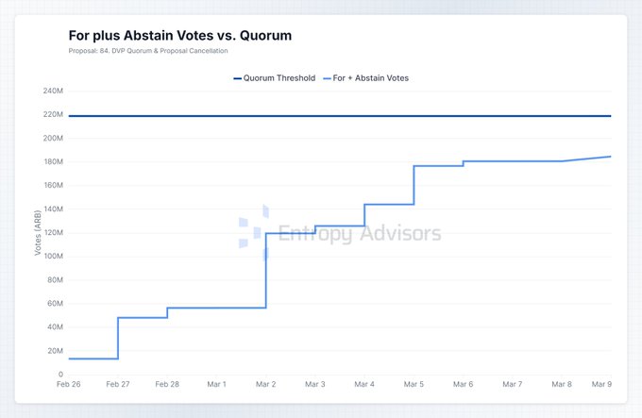The image size is (642, 418).
Task: Click the 240M y-axis label
Action: 53,92
